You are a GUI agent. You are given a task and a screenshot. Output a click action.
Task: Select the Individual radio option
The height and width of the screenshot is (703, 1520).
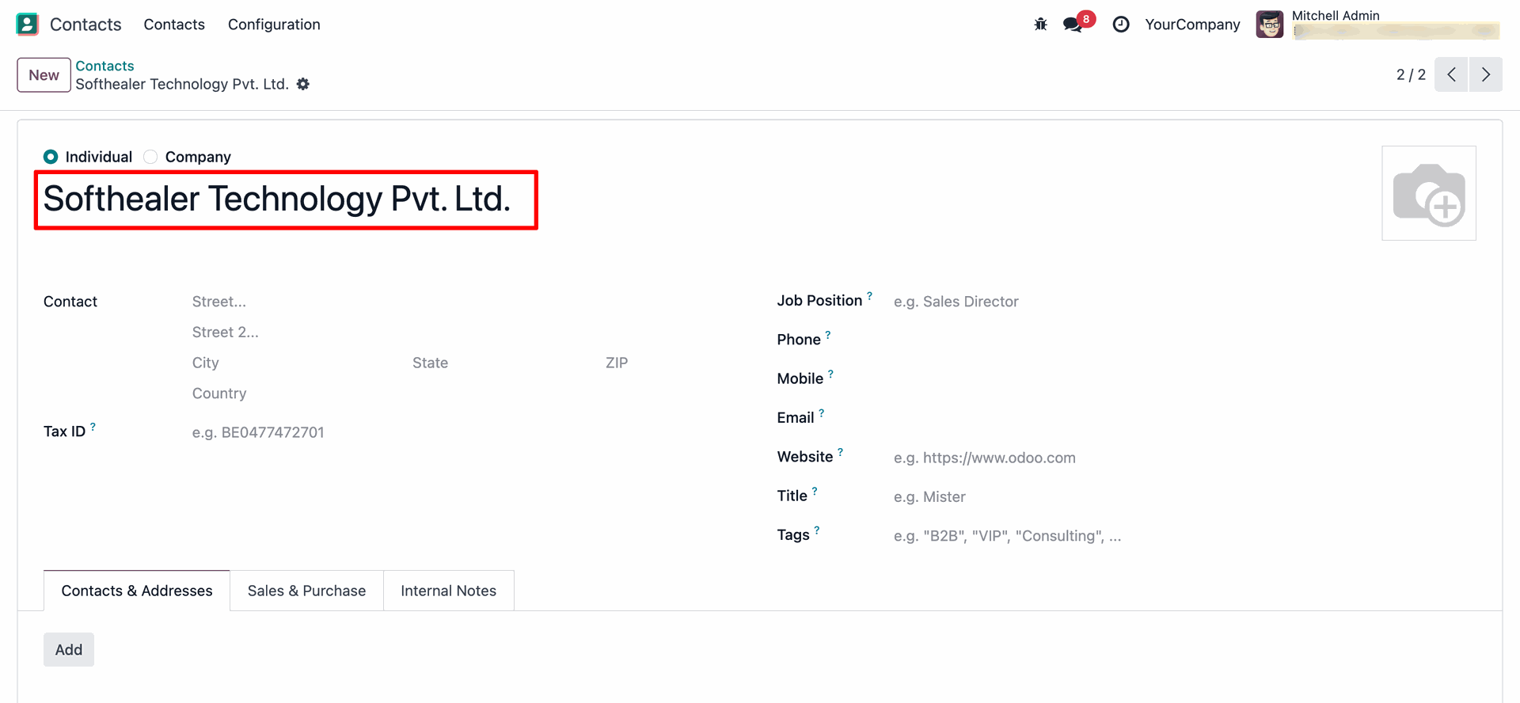pos(51,157)
